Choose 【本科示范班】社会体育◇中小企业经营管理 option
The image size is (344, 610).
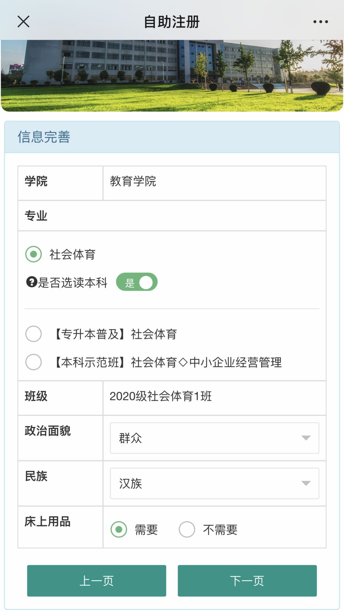33,362
